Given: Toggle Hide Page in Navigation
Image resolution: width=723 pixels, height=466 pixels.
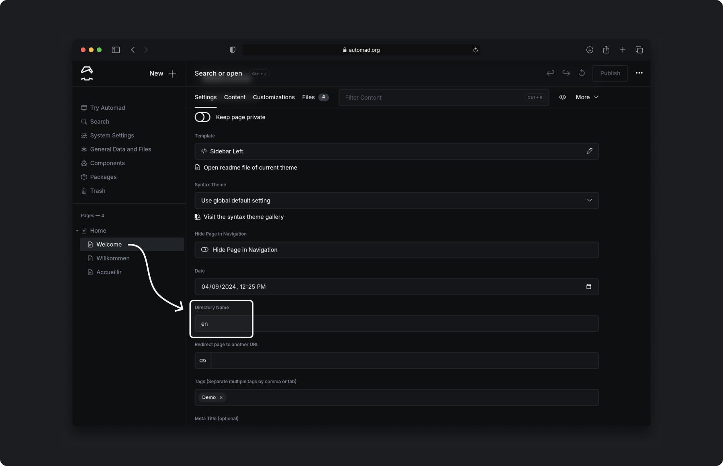Looking at the screenshot, I should click(204, 250).
